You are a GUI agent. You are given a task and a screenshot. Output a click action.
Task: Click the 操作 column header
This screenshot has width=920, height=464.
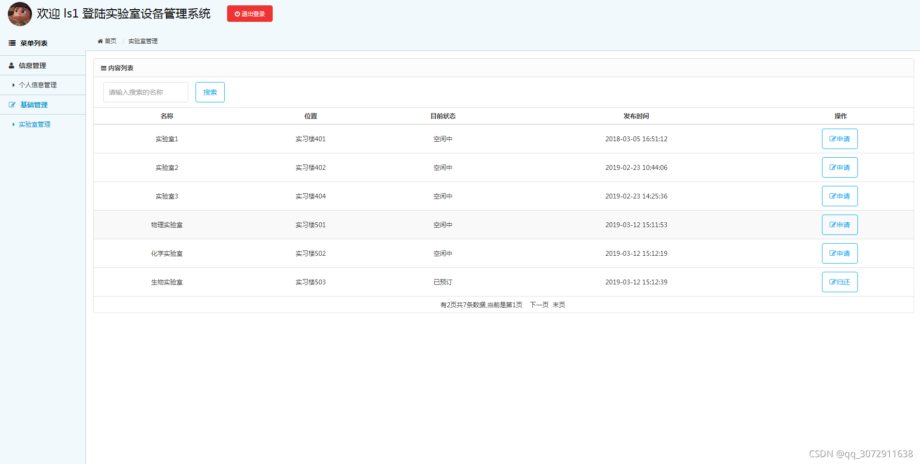[x=840, y=116]
